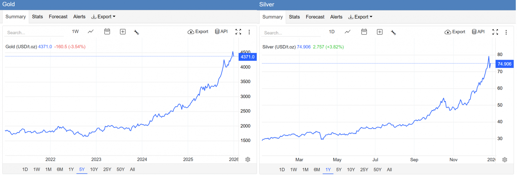Open Alerts in the Silver panel
The width and height of the screenshot is (517, 175).
[336, 17]
